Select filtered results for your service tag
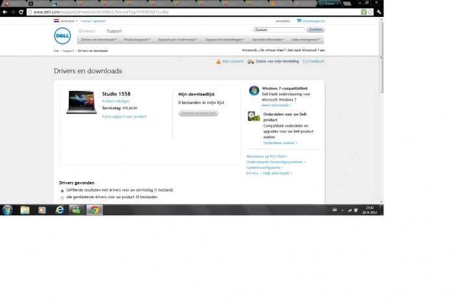455x306 pixels. click(x=62, y=190)
